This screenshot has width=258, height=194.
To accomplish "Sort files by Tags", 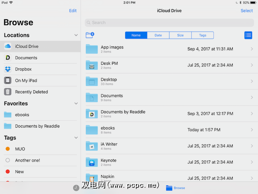I will click(203, 35).
